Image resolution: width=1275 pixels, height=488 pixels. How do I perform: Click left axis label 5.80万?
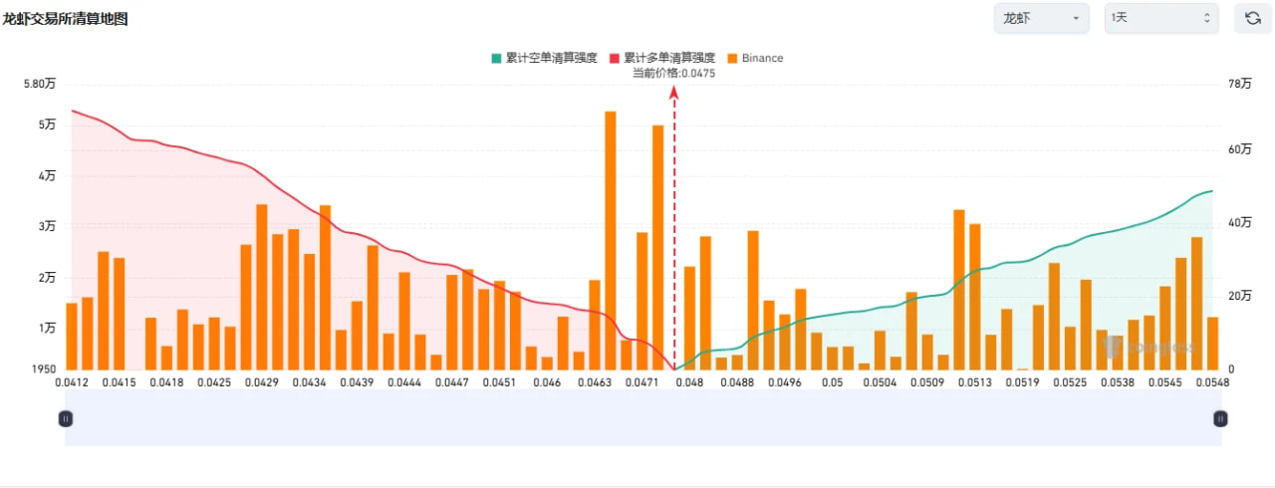click(40, 84)
